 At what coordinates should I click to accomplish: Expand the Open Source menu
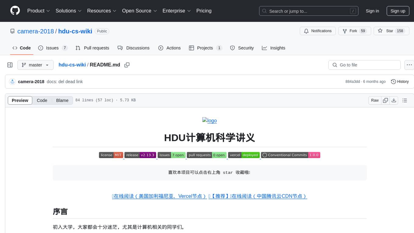pyautogui.click(x=139, y=11)
